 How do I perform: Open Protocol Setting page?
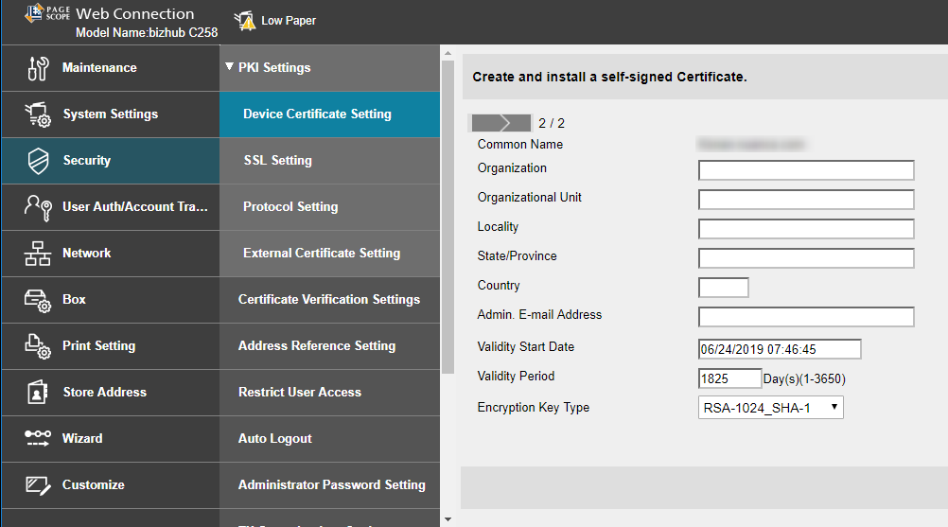tap(329, 206)
